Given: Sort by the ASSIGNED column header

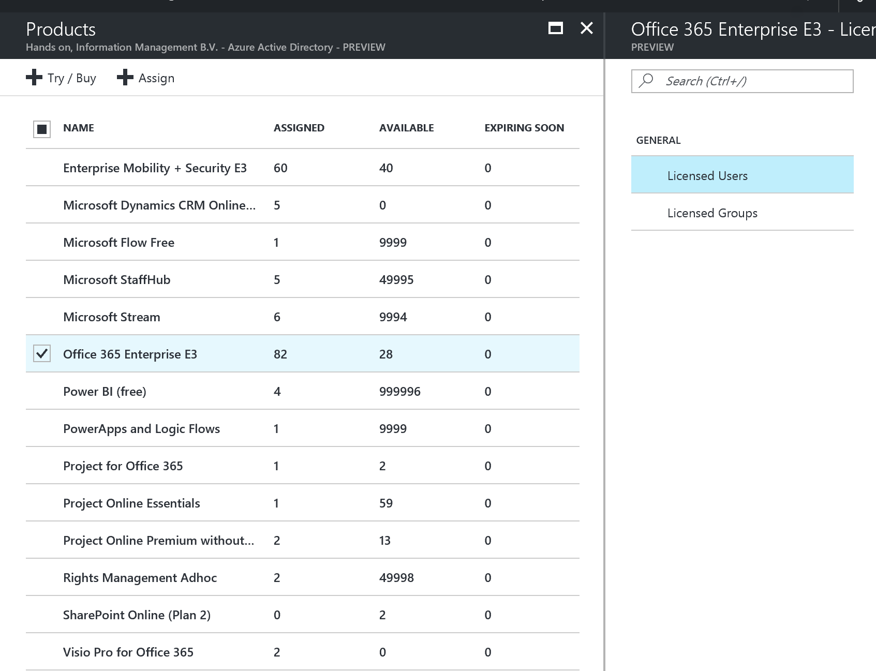Looking at the screenshot, I should (x=299, y=128).
